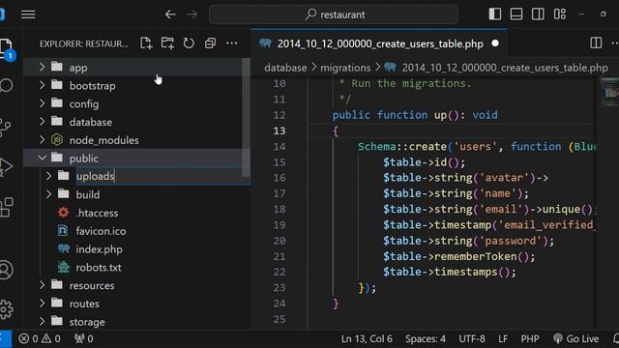
Task: Open Source Control view
Action: tap(6, 127)
